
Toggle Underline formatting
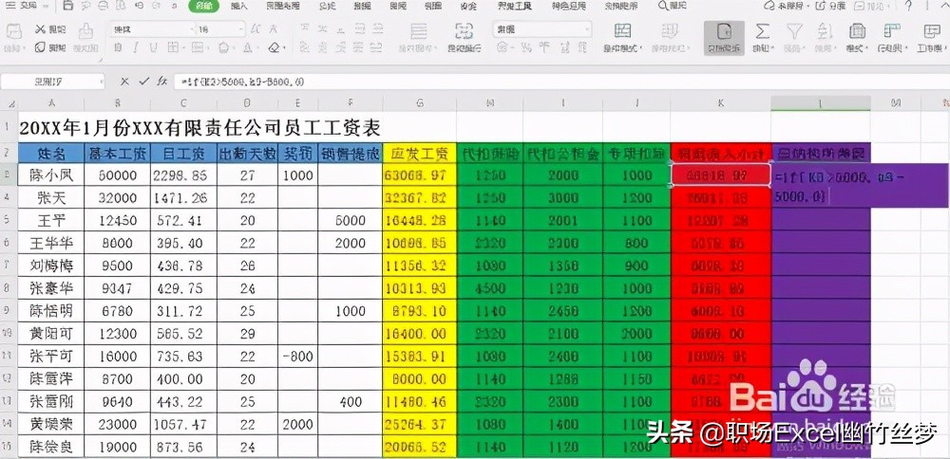point(153,47)
